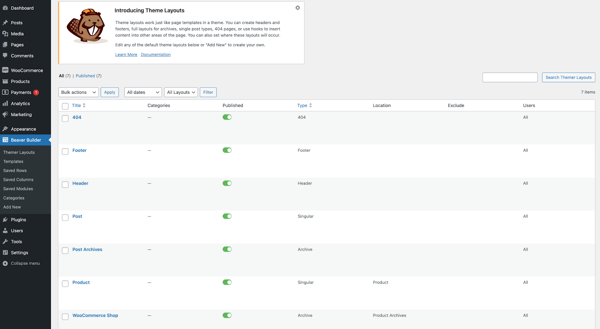The width and height of the screenshot is (600, 329).
Task: Toggle published switch for Header layout
Action: (227, 183)
